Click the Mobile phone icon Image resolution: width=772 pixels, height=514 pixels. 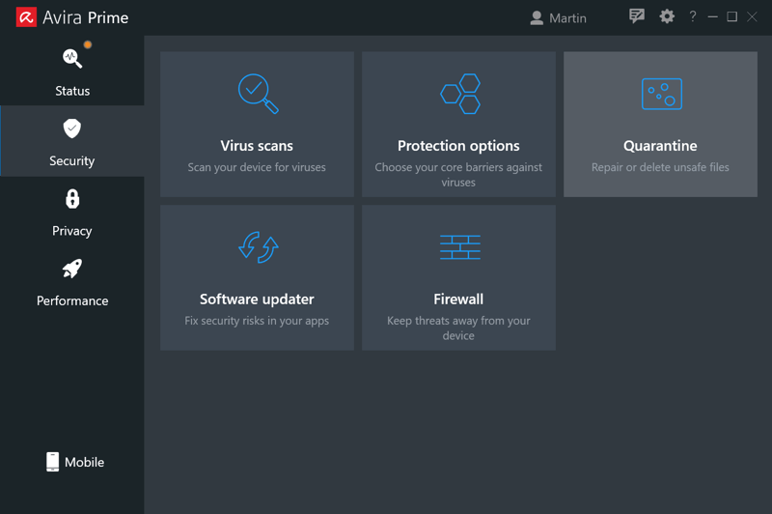[53, 462]
